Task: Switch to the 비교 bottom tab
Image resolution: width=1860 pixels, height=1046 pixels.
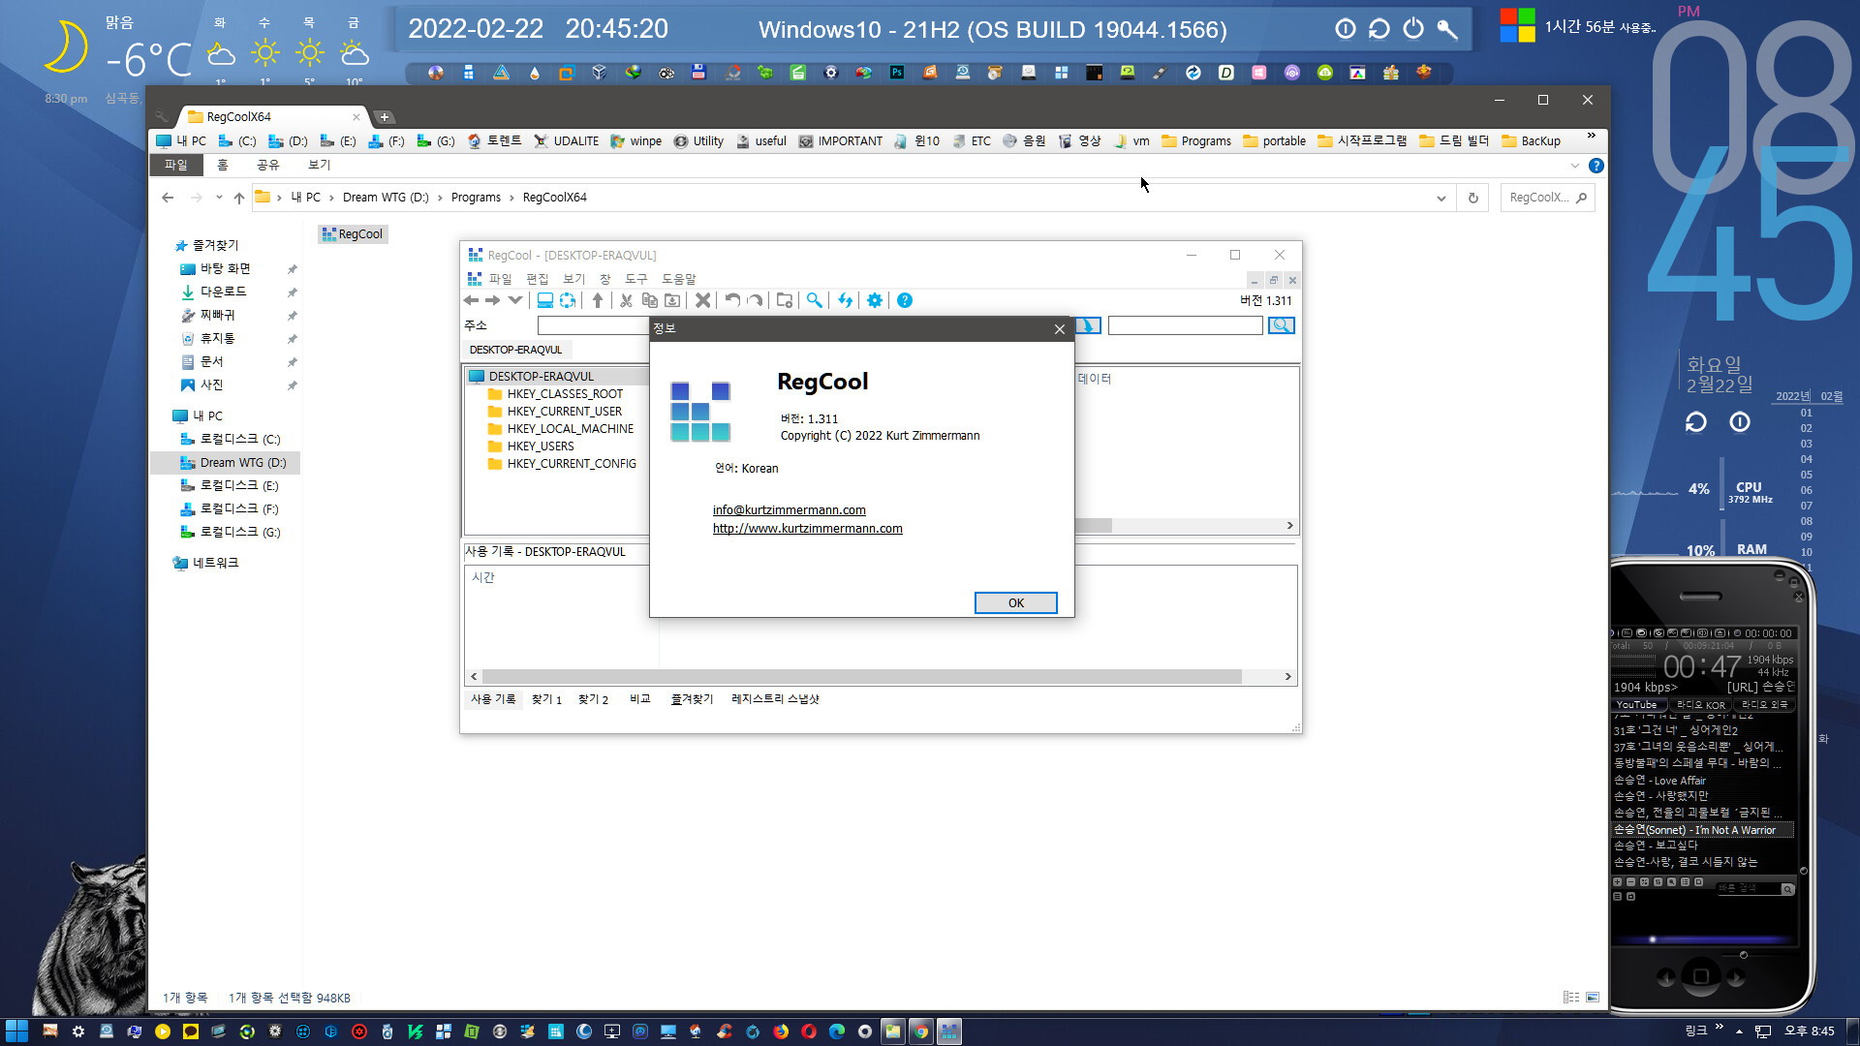Action: 640,699
